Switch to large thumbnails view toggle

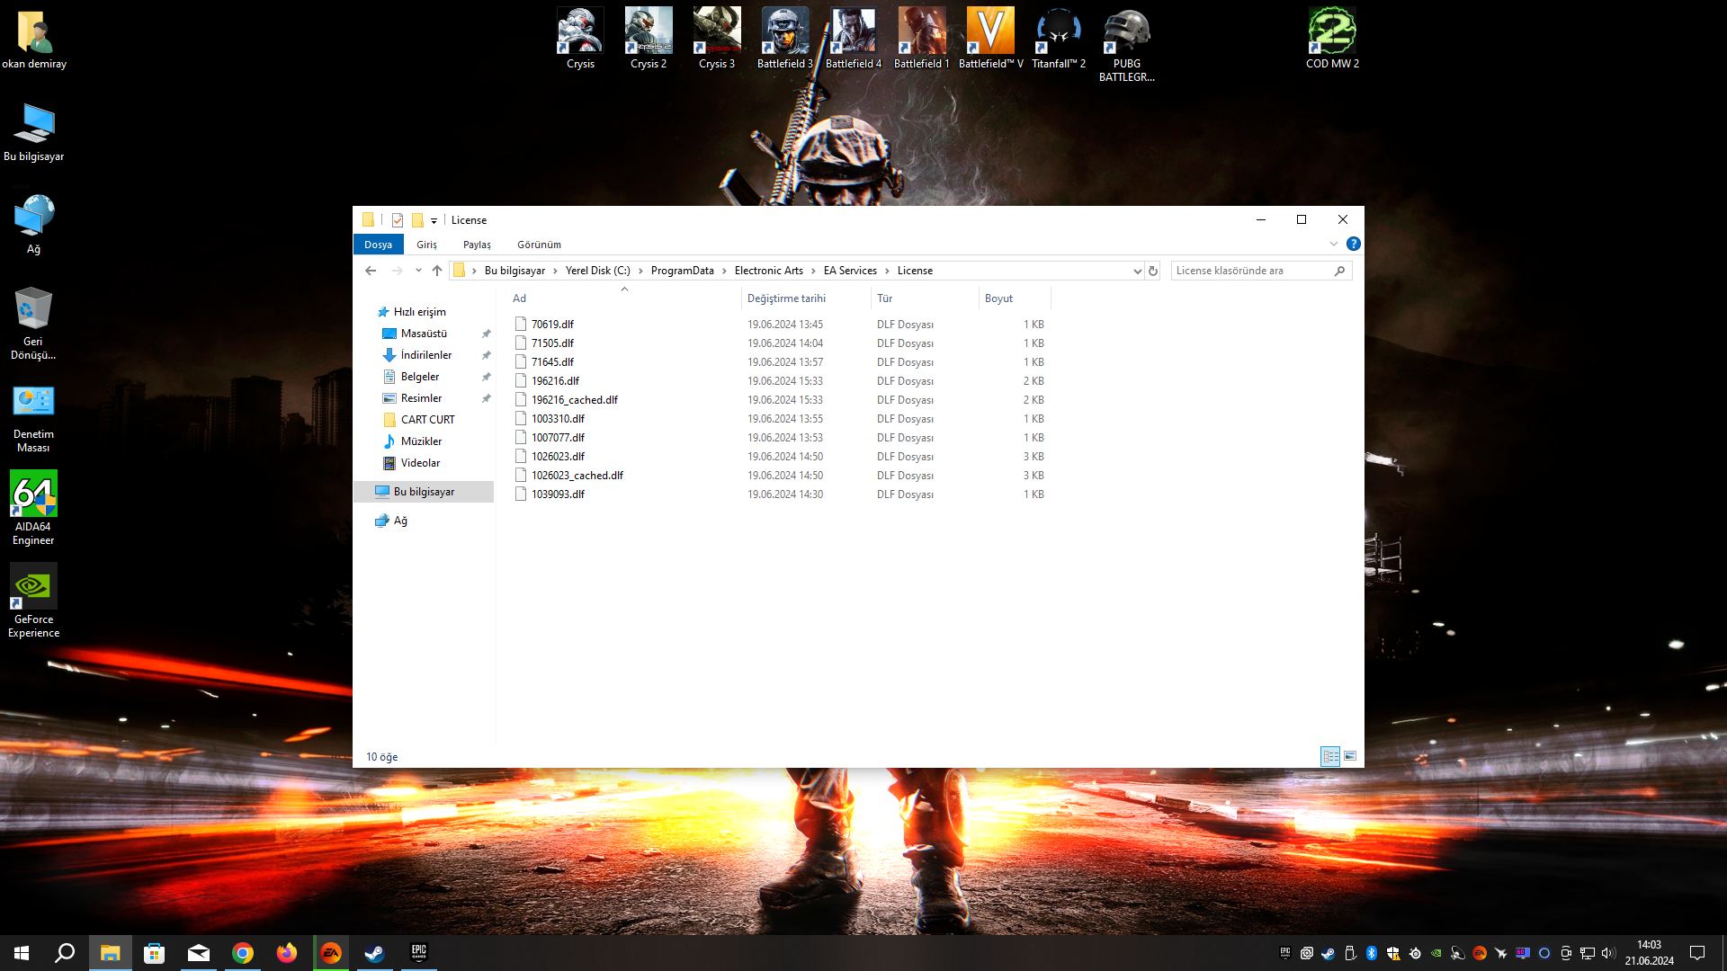click(x=1350, y=756)
